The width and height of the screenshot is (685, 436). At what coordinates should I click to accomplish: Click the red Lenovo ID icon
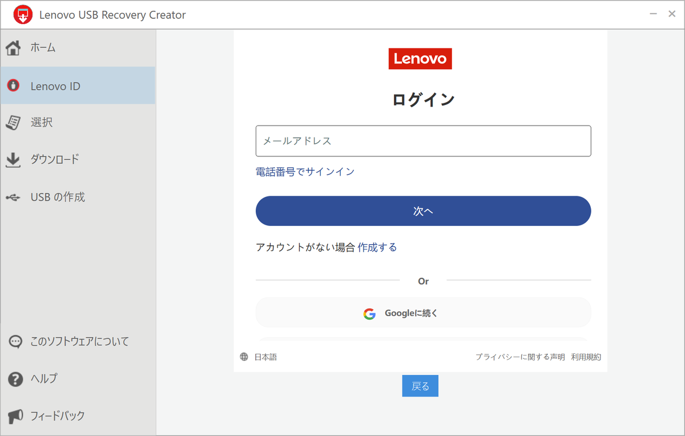tap(13, 86)
